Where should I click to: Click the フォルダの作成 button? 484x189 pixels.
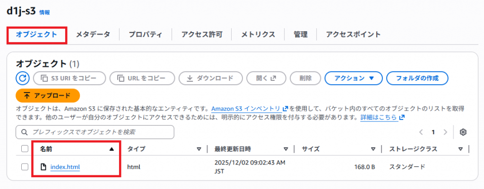(417, 78)
